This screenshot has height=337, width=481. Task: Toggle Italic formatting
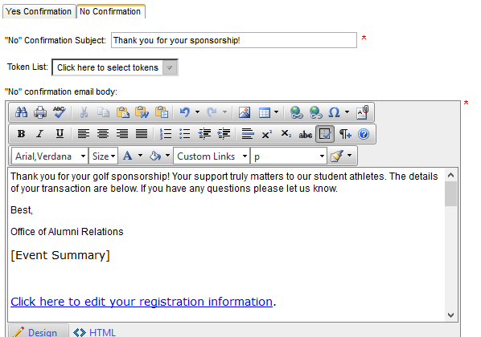pyautogui.click(x=40, y=134)
